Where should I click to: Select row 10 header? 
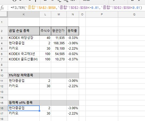coord(4,75)
